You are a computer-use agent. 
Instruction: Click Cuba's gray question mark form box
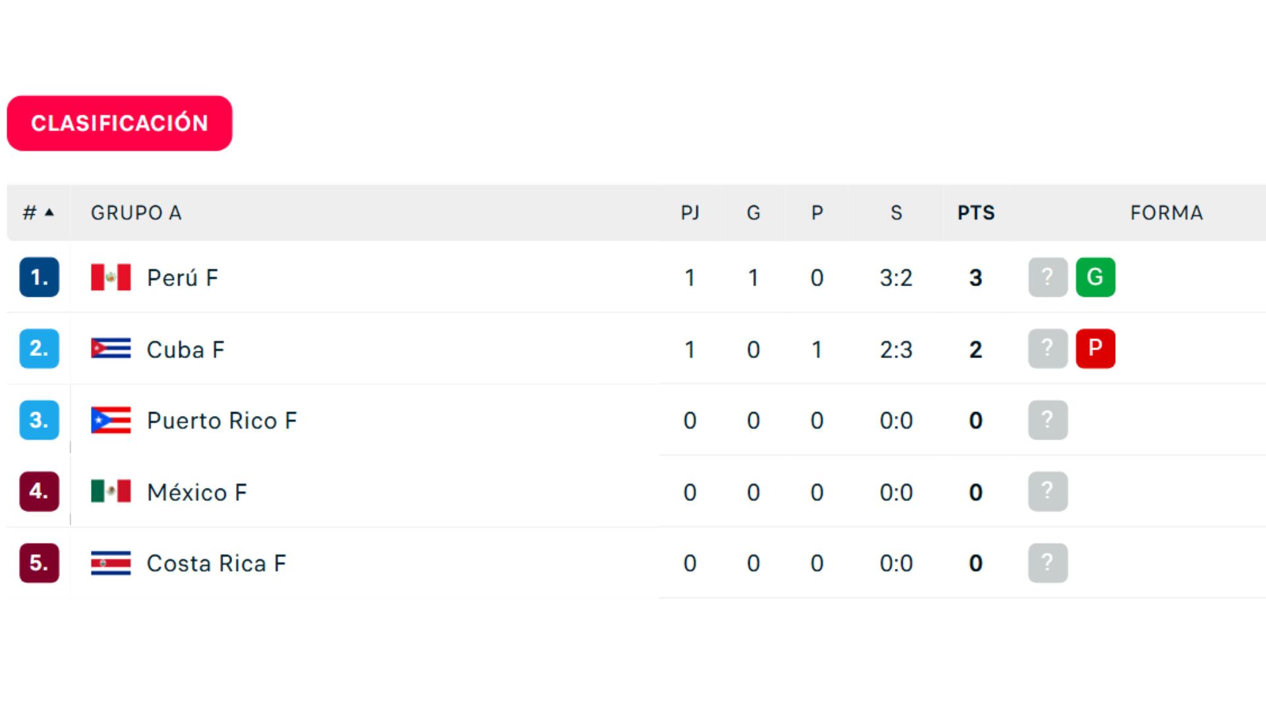[x=1048, y=349]
